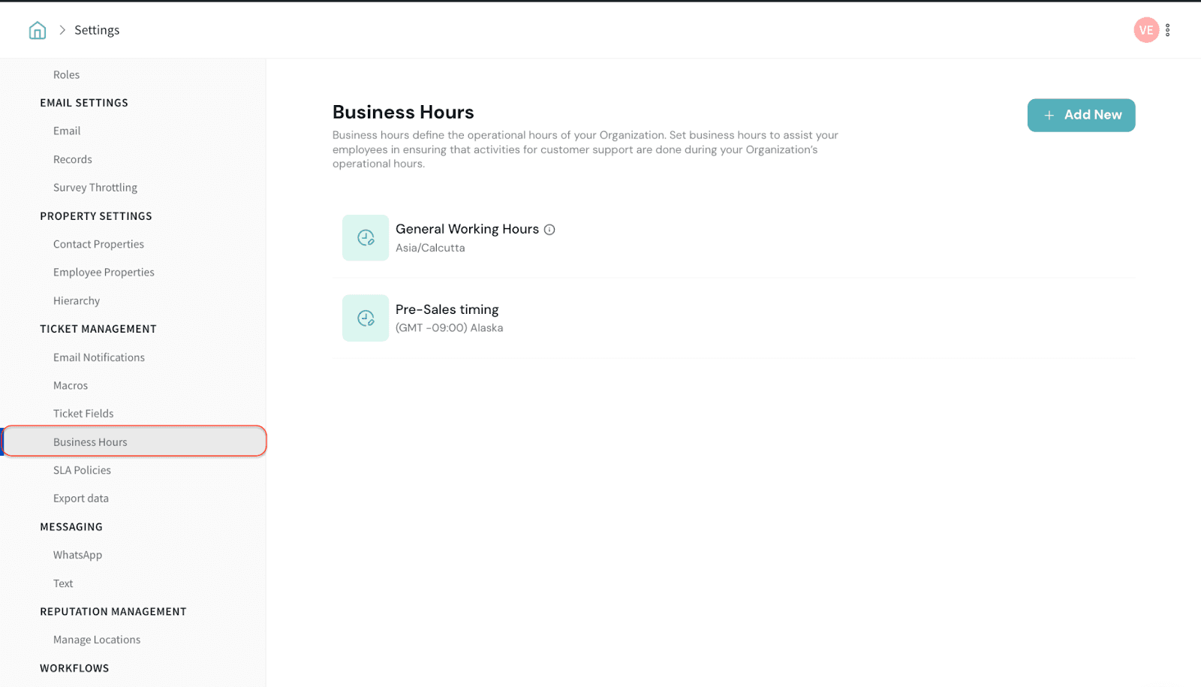Select Ticket Fields in sidebar
The width and height of the screenshot is (1201, 687).
[x=83, y=414]
